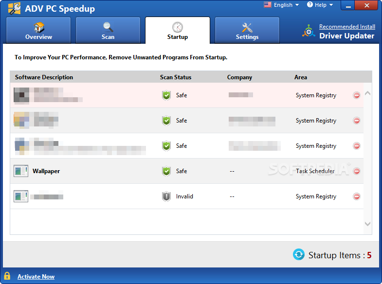Open the Settings tab

coord(247,30)
